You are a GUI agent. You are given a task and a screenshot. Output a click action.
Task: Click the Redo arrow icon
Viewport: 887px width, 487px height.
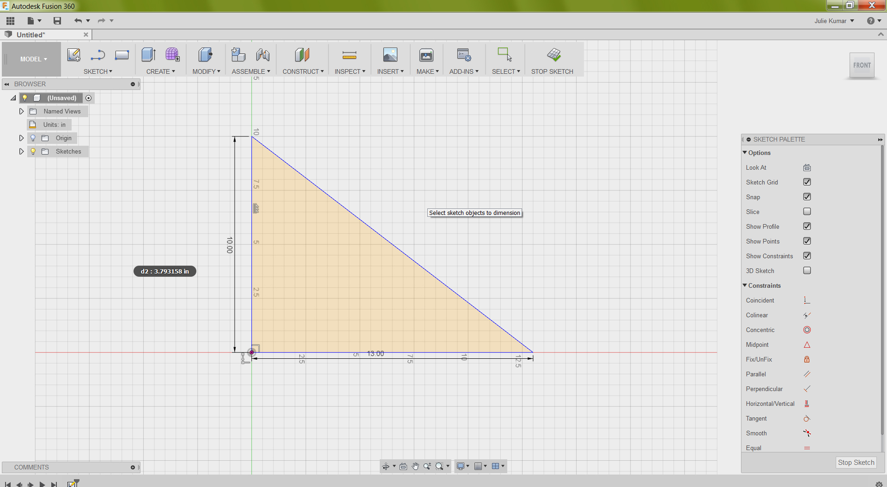pyautogui.click(x=102, y=21)
